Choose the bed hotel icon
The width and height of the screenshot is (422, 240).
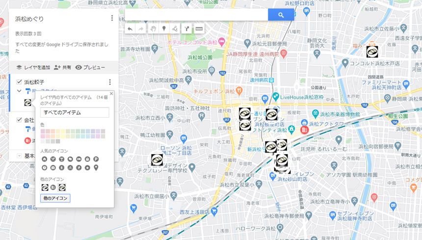point(79,159)
